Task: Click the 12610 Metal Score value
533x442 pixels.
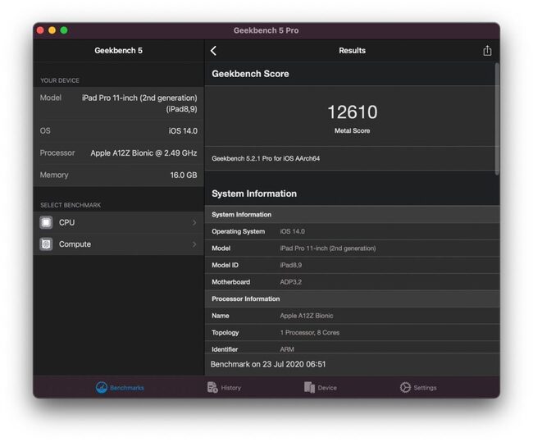Action: [352, 112]
